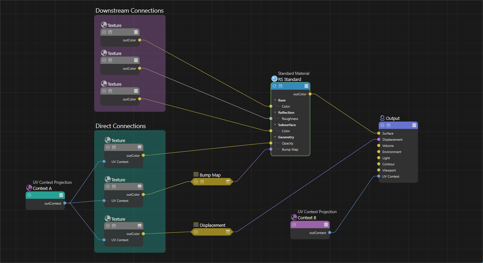Select the Downstream Connections group title
The height and width of the screenshot is (263, 483).
coord(129,11)
